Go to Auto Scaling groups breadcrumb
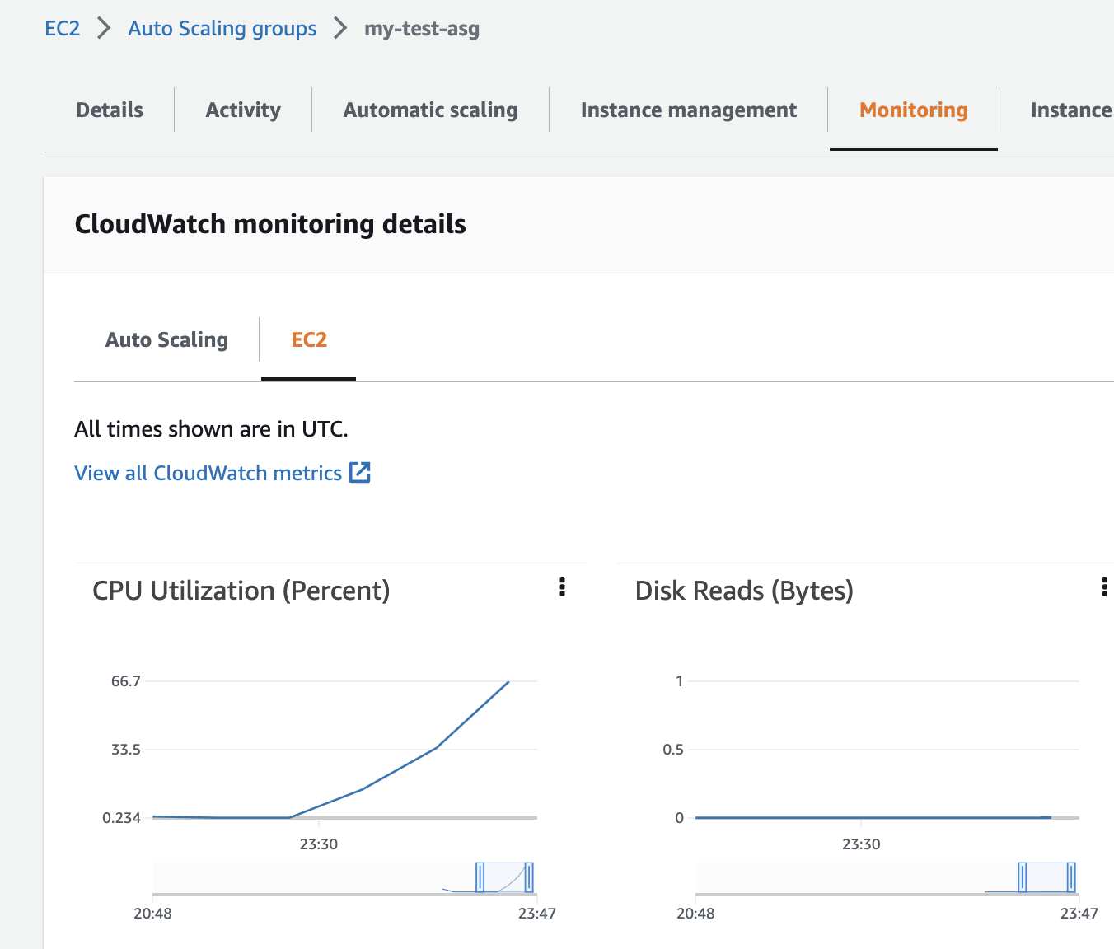The width and height of the screenshot is (1114, 949). pos(222,29)
